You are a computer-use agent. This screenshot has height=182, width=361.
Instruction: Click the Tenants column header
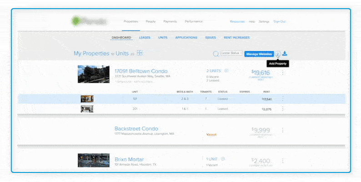pyautogui.click(x=206, y=92)
